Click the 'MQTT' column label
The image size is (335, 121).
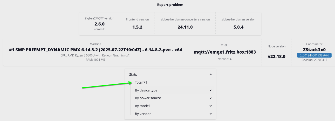(x=225, y=45)
